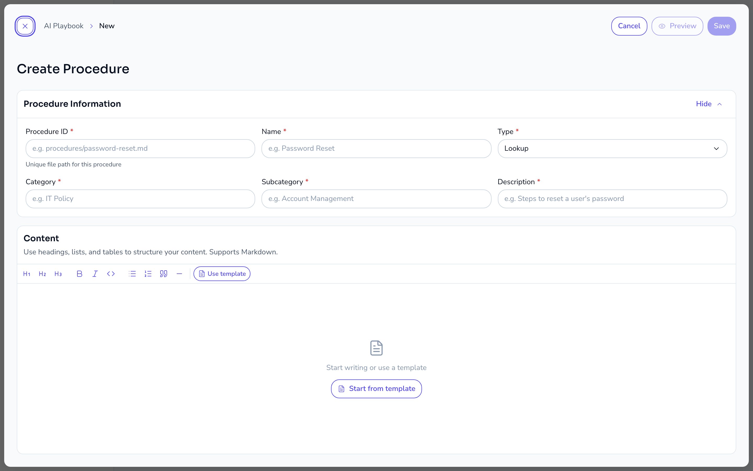
Task: Click the Cancel button
Action: (x=629, y=26)
